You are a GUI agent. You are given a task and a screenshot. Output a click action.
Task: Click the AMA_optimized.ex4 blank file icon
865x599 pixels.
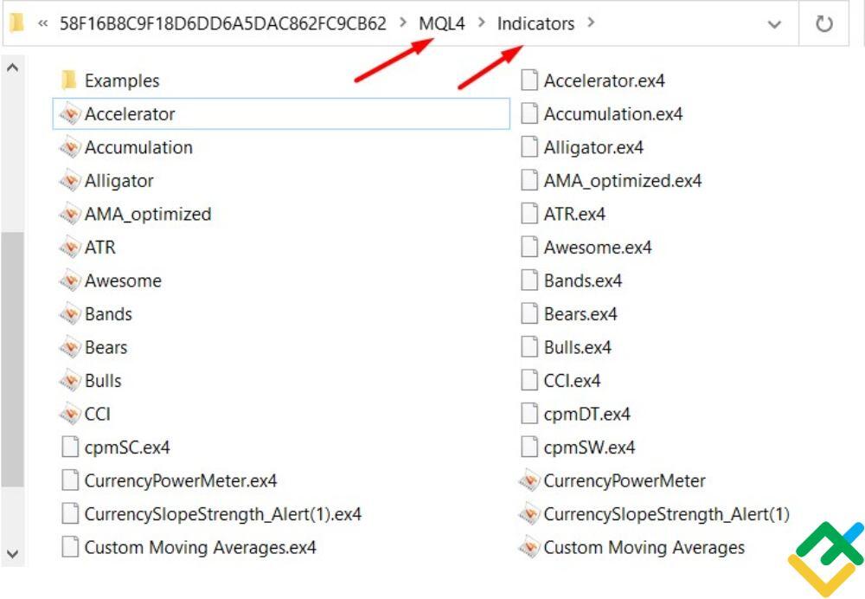tap(529, 181)
